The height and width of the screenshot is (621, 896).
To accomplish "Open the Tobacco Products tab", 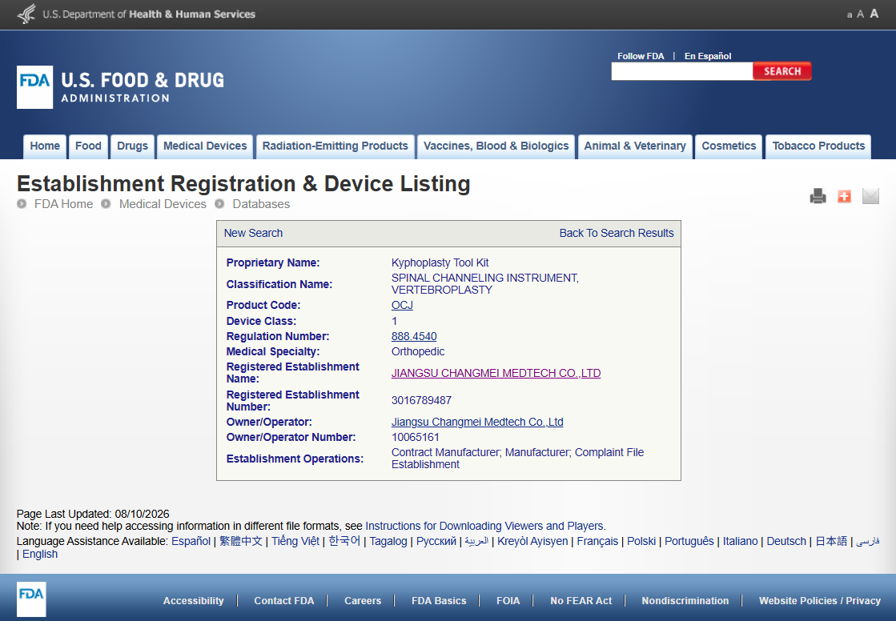I will pyautogui.click(x=818, y=146).
